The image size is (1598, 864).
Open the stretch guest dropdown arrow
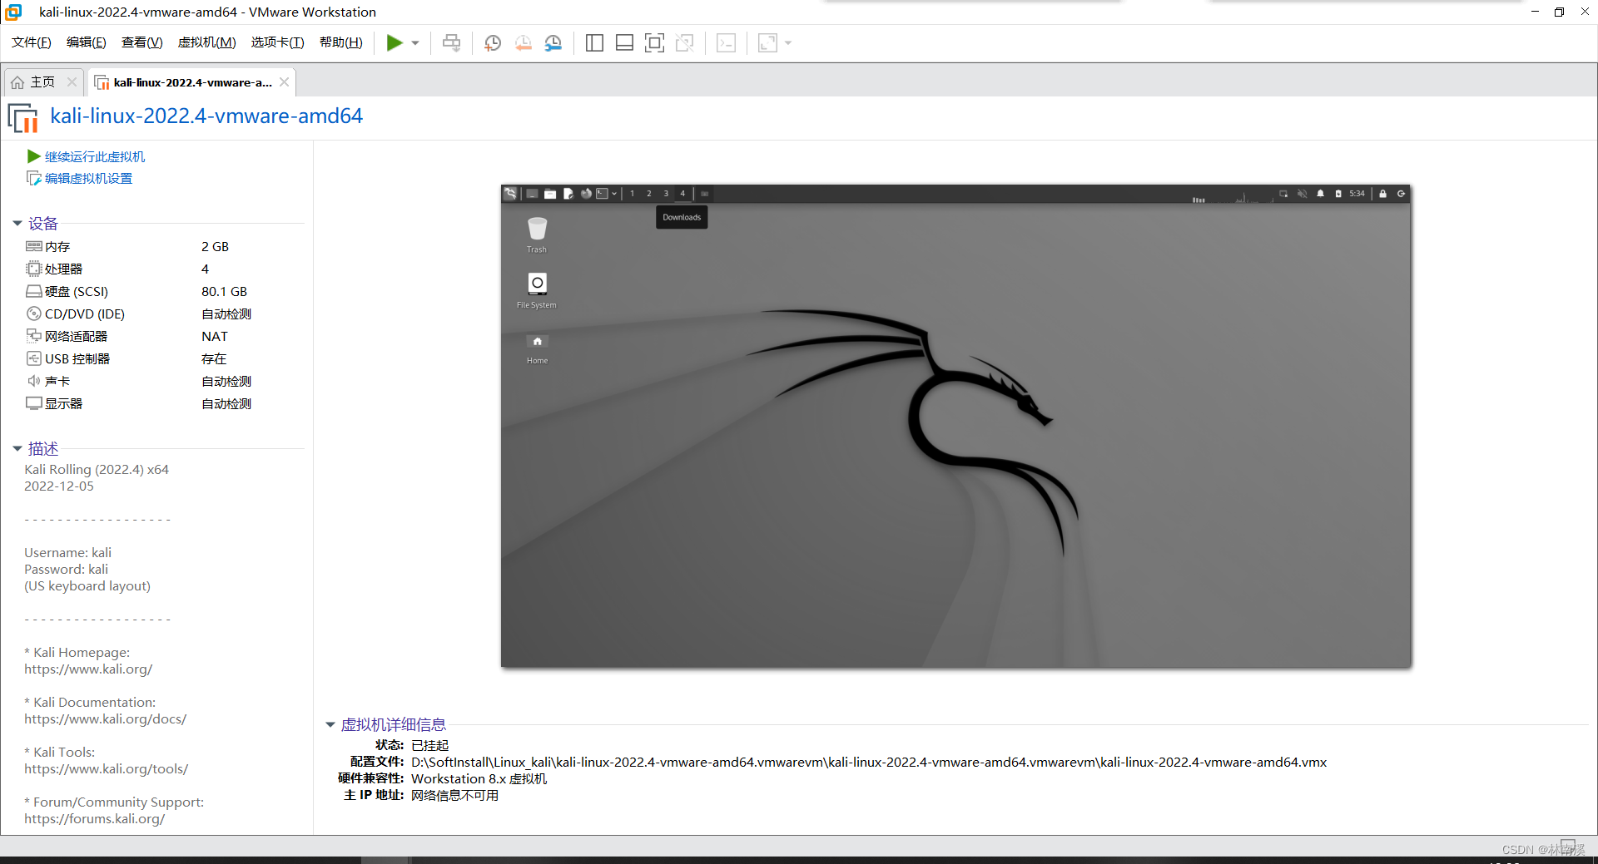[x=788, y=43]
